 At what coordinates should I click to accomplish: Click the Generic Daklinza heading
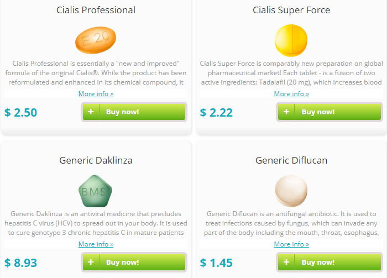pos(96,160)
